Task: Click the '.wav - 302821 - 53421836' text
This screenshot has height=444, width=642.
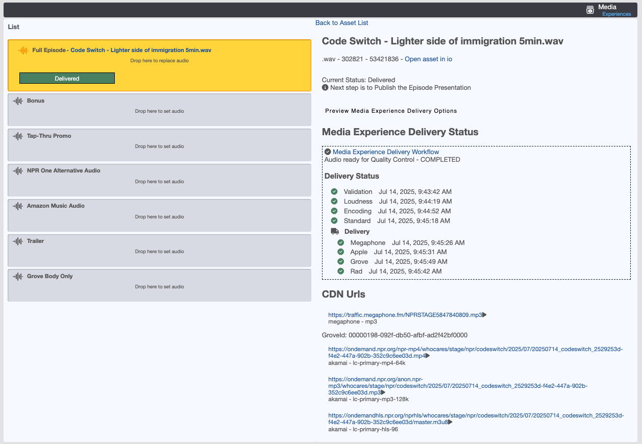Action: click(x=360, y=59)
